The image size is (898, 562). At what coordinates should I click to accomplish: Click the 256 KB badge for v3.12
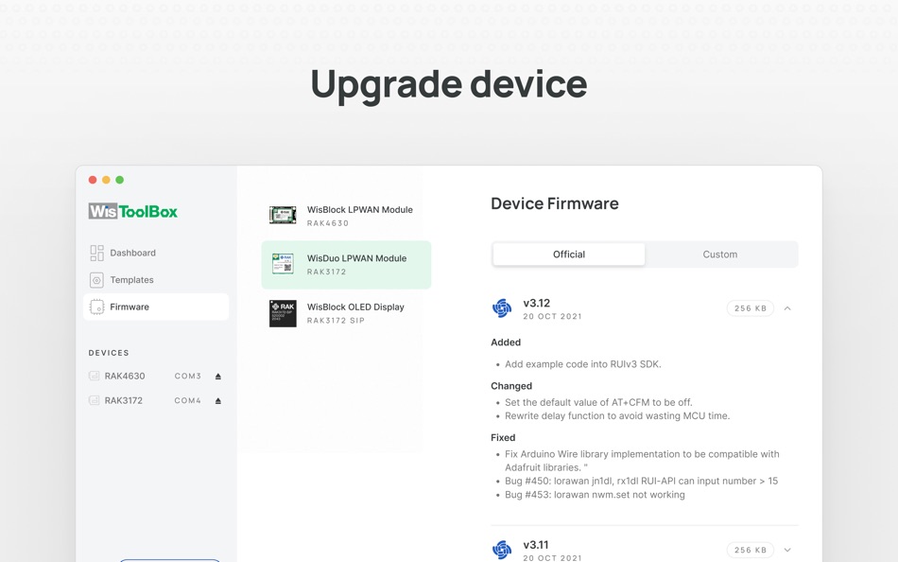point(751,308)
